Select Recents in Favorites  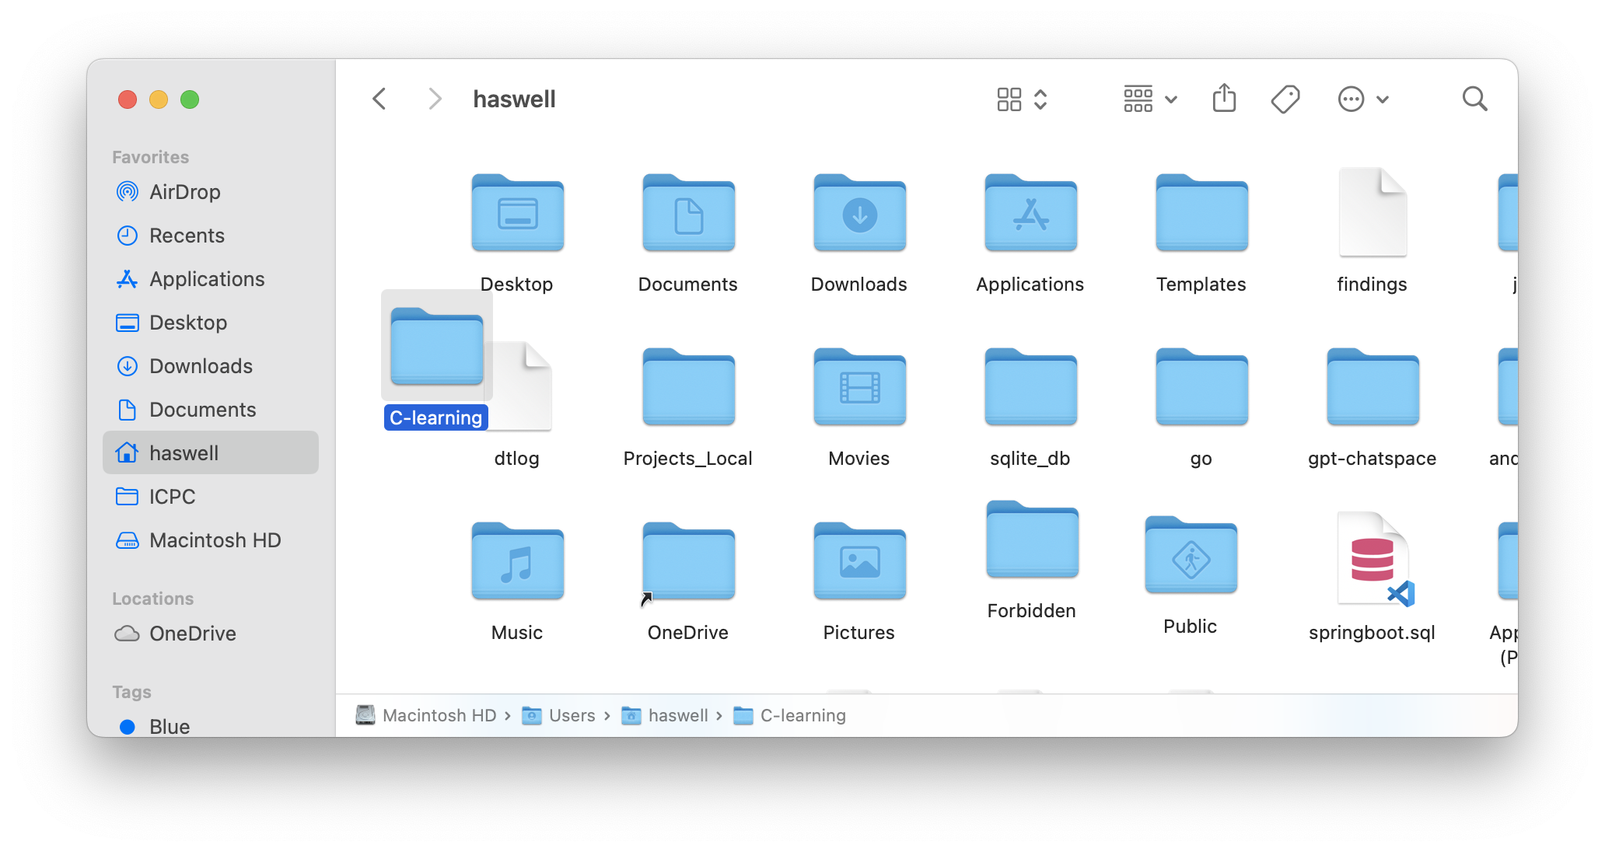[x=187, y=236]
